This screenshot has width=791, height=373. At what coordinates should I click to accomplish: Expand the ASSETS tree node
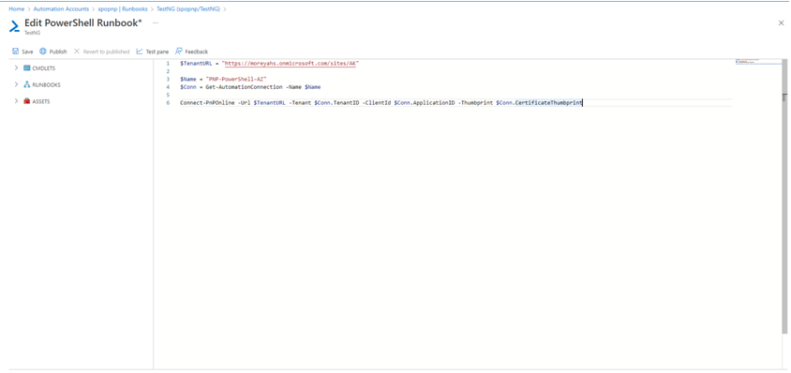pos(17,101)
